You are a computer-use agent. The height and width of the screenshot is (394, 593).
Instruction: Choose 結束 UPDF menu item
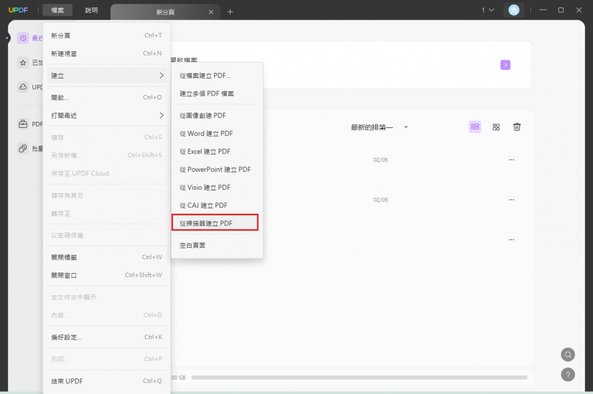pos(107,381)
